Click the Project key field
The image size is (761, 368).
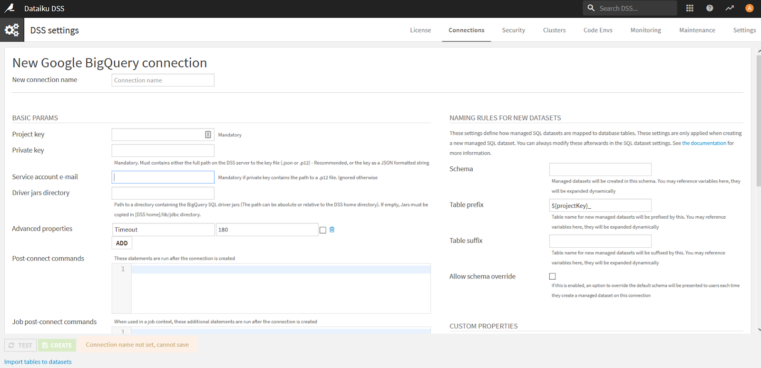click(x=163, y=135)
